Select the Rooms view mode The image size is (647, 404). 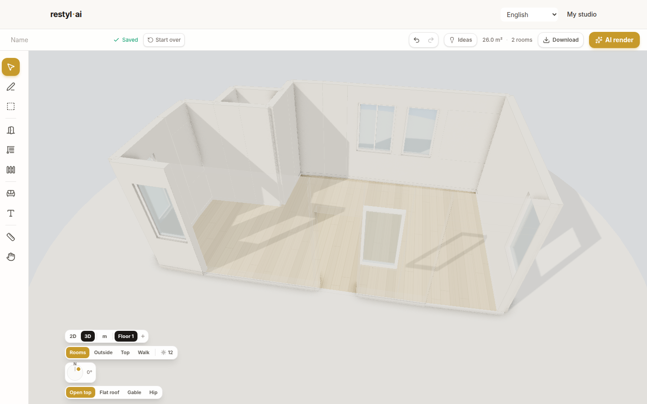[78, 352]
